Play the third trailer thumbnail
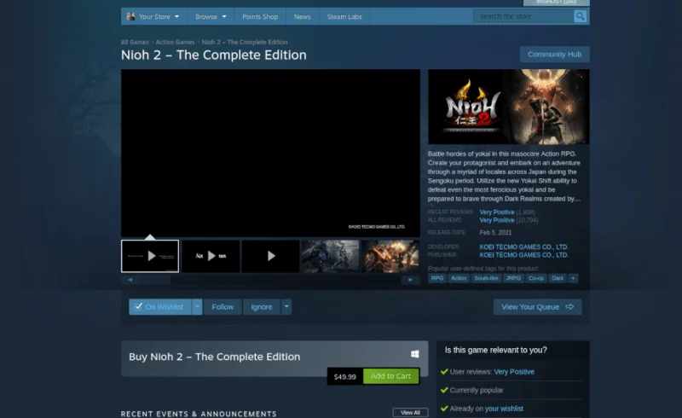 [x=270, y=256]
